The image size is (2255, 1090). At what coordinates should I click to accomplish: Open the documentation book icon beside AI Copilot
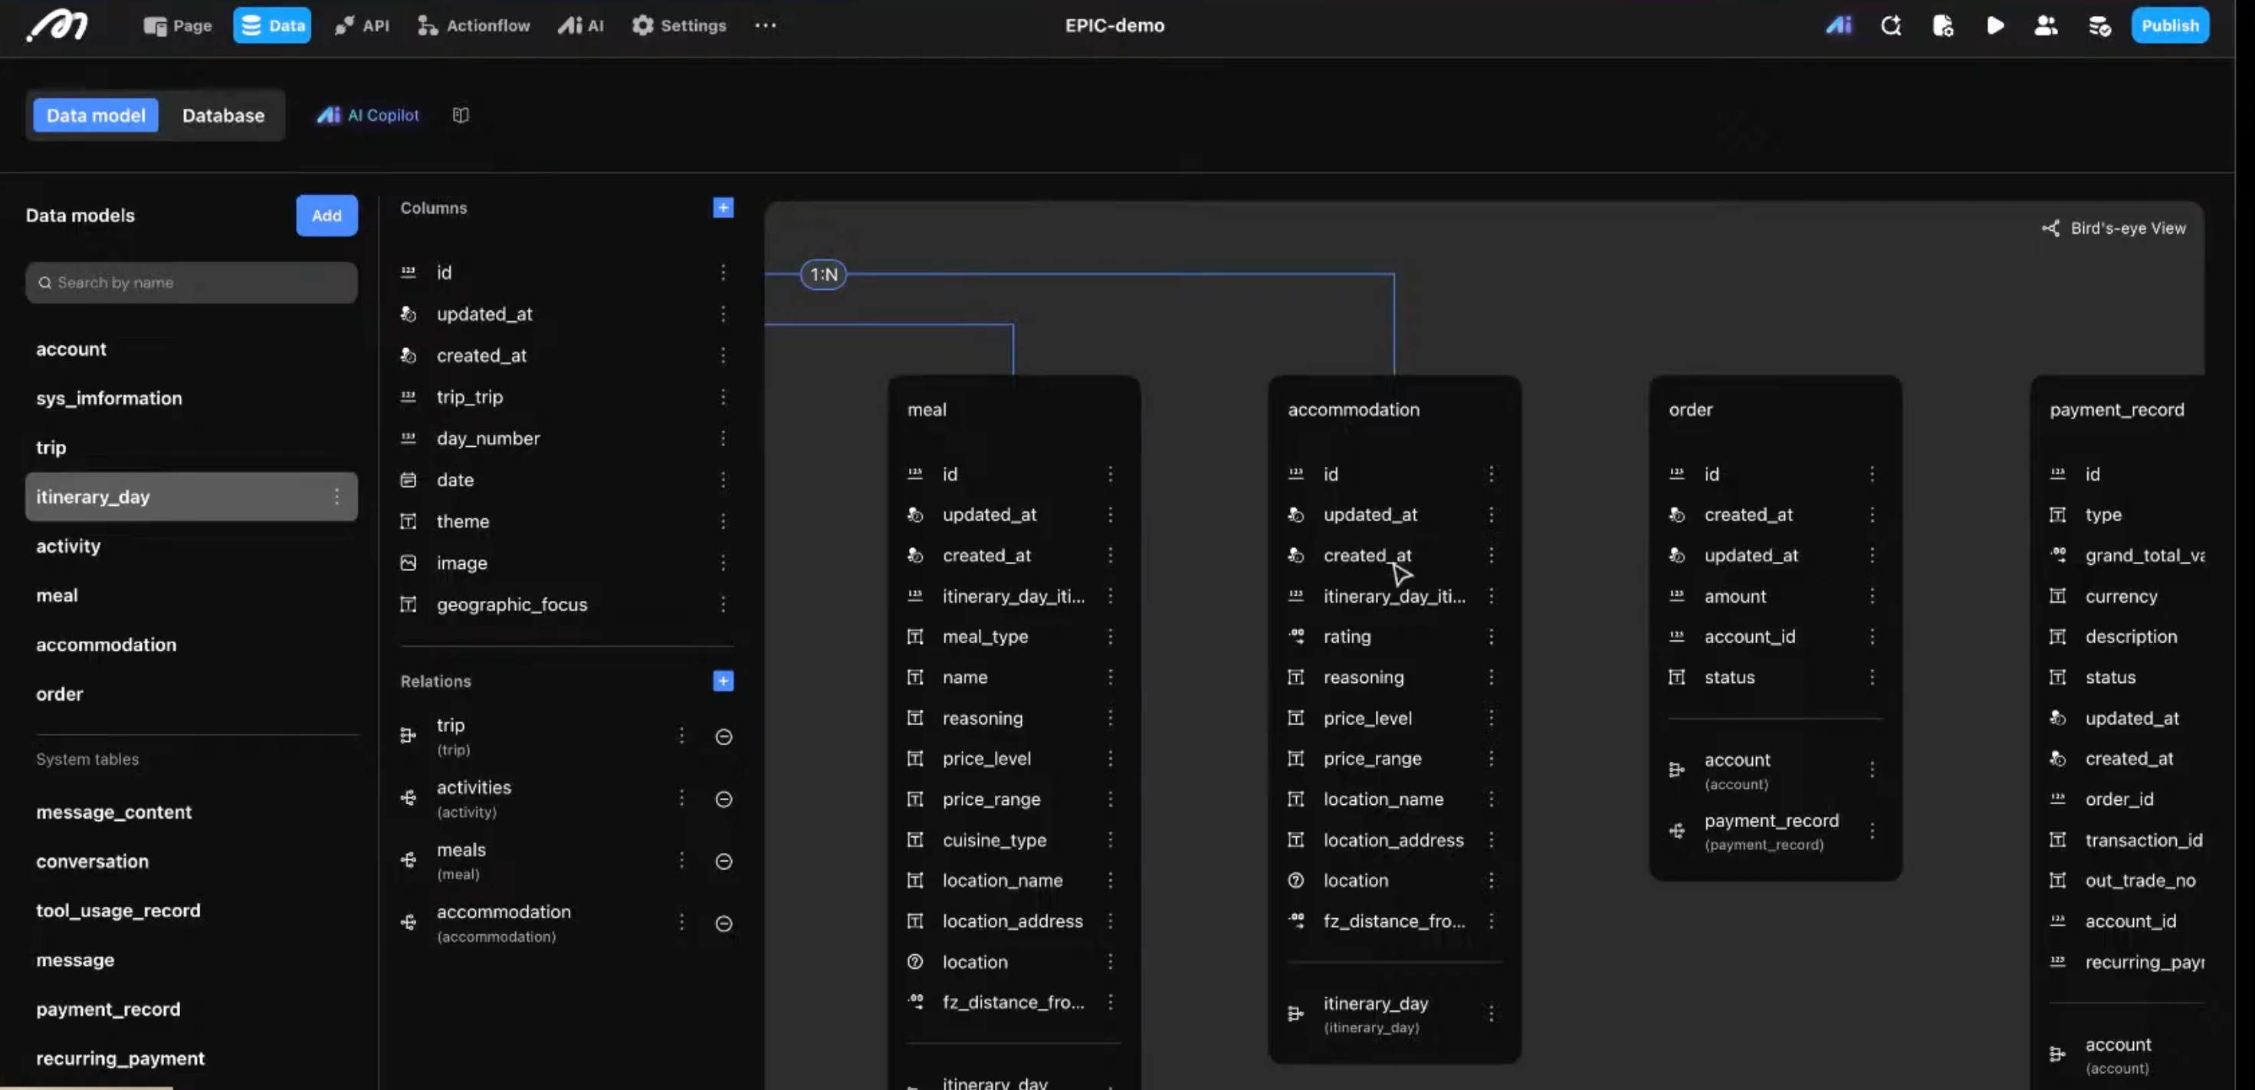click(461, 115)
